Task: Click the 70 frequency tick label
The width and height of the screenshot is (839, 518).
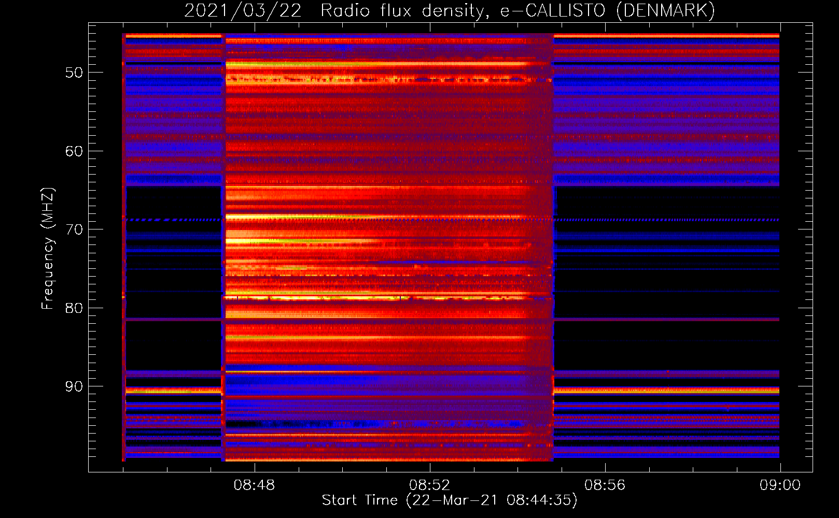Action: (74, 229)
